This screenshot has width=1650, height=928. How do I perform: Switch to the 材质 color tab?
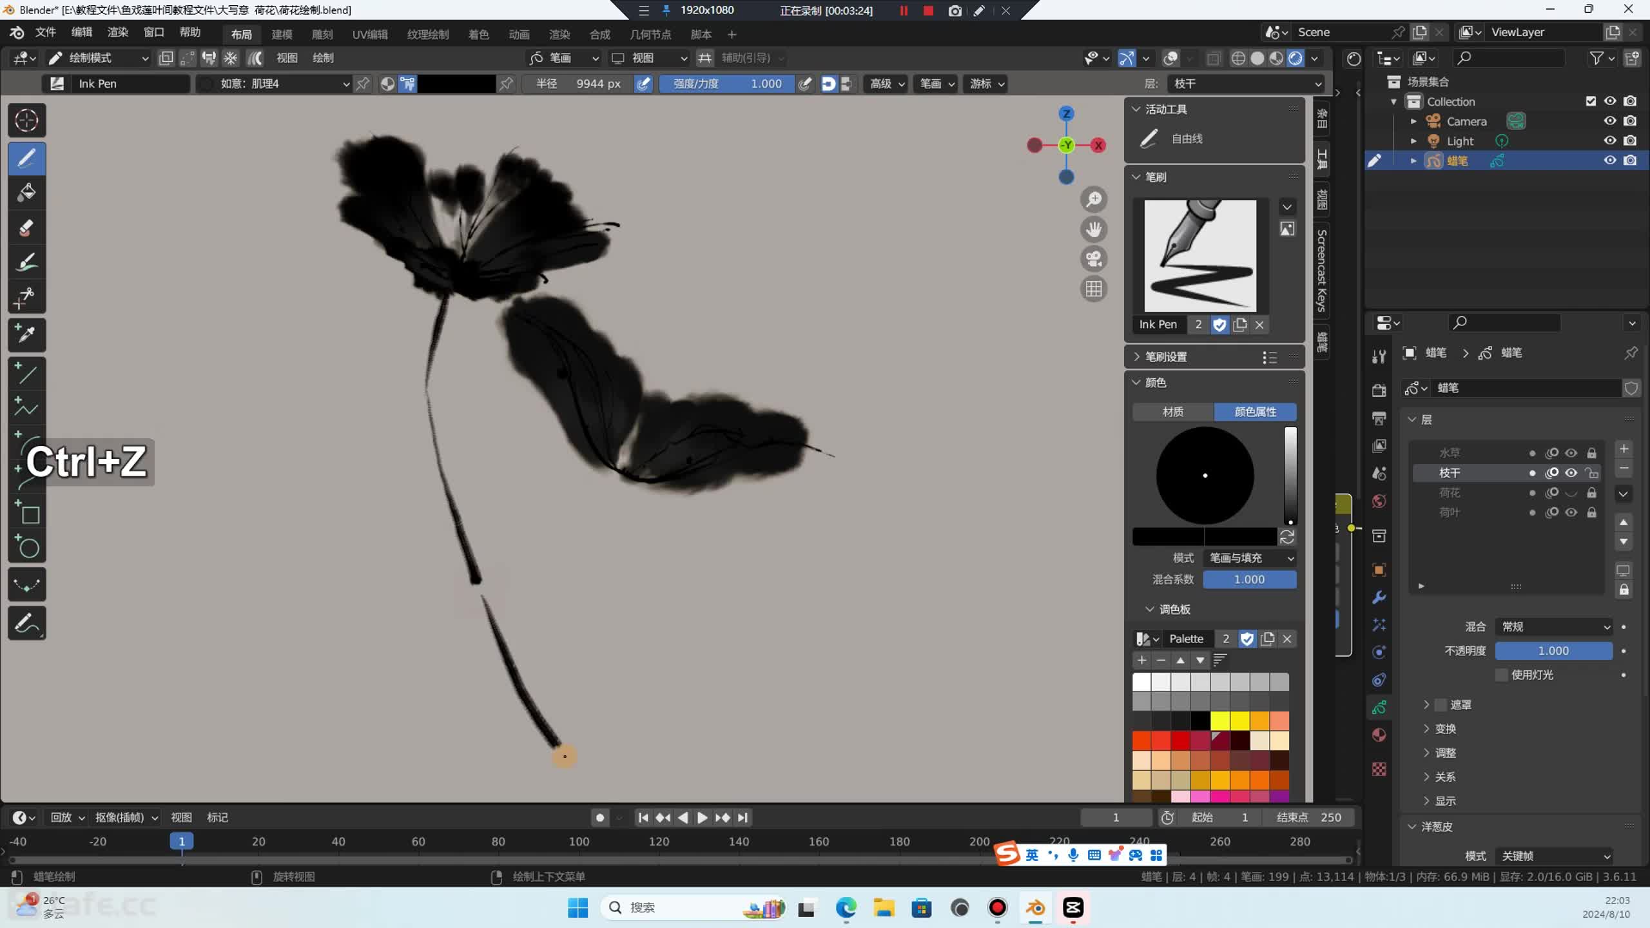point(1173,412)
